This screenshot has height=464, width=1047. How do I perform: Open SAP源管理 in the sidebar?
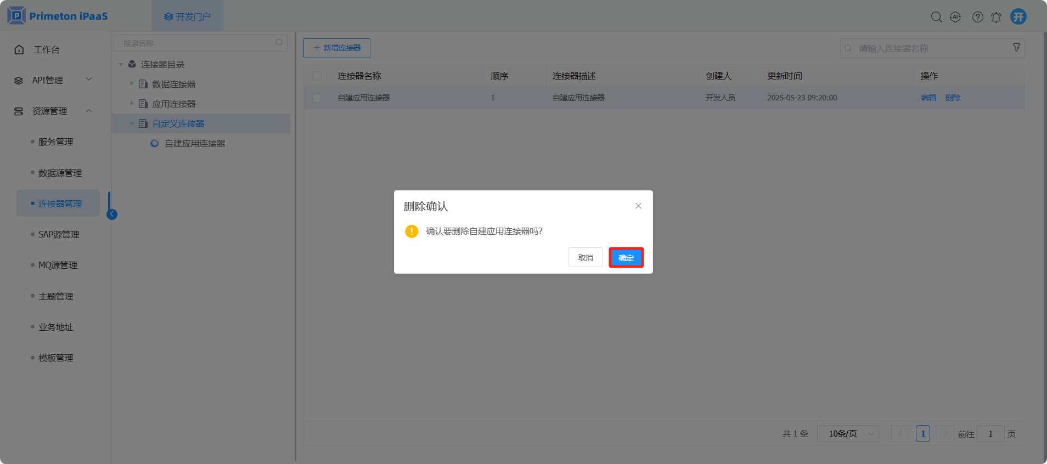pos(59,234)
